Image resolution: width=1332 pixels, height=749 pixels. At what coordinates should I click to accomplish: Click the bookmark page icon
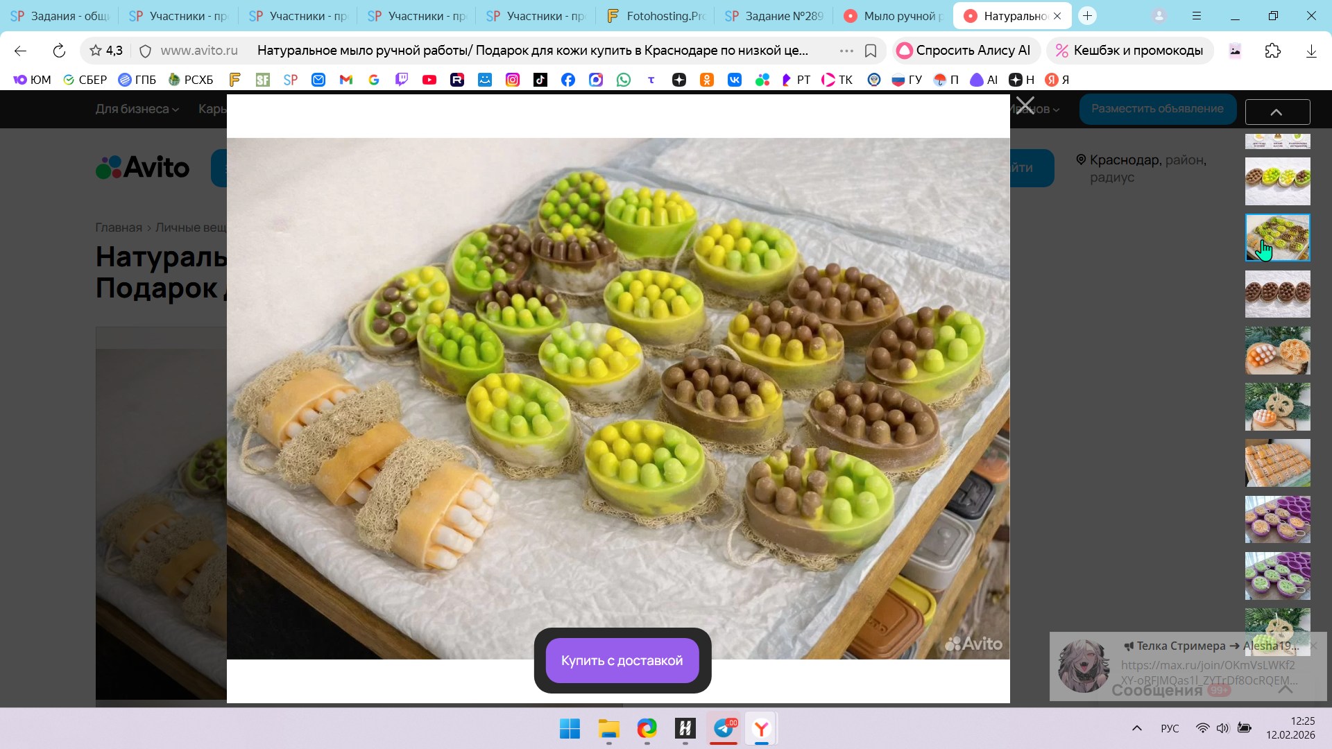(x=871, y=51)
